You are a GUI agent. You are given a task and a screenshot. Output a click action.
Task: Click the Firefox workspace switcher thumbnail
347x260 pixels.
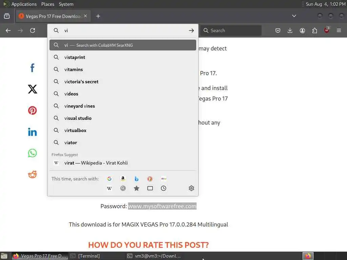(x=308, y=256)
